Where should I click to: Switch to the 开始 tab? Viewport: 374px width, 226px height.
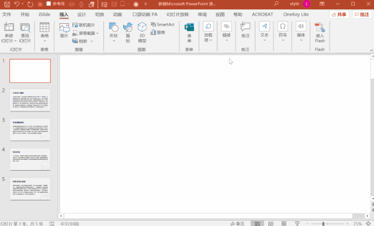pos(25,15)
